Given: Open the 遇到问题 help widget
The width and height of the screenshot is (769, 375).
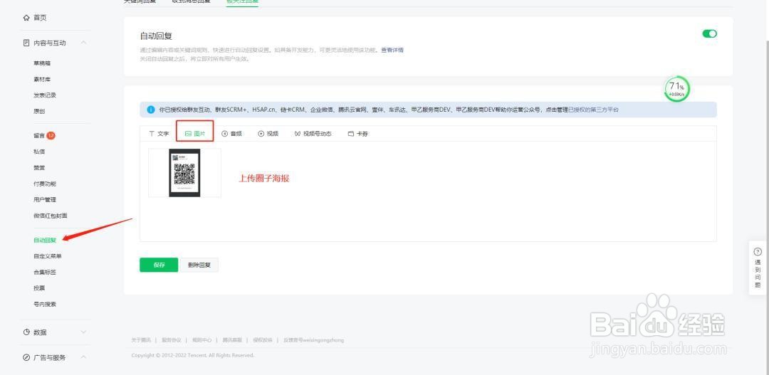Looking at the screenshot, I should click(758, 268).
